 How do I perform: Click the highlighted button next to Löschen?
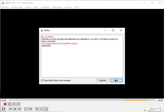click(x=116, y=80)
